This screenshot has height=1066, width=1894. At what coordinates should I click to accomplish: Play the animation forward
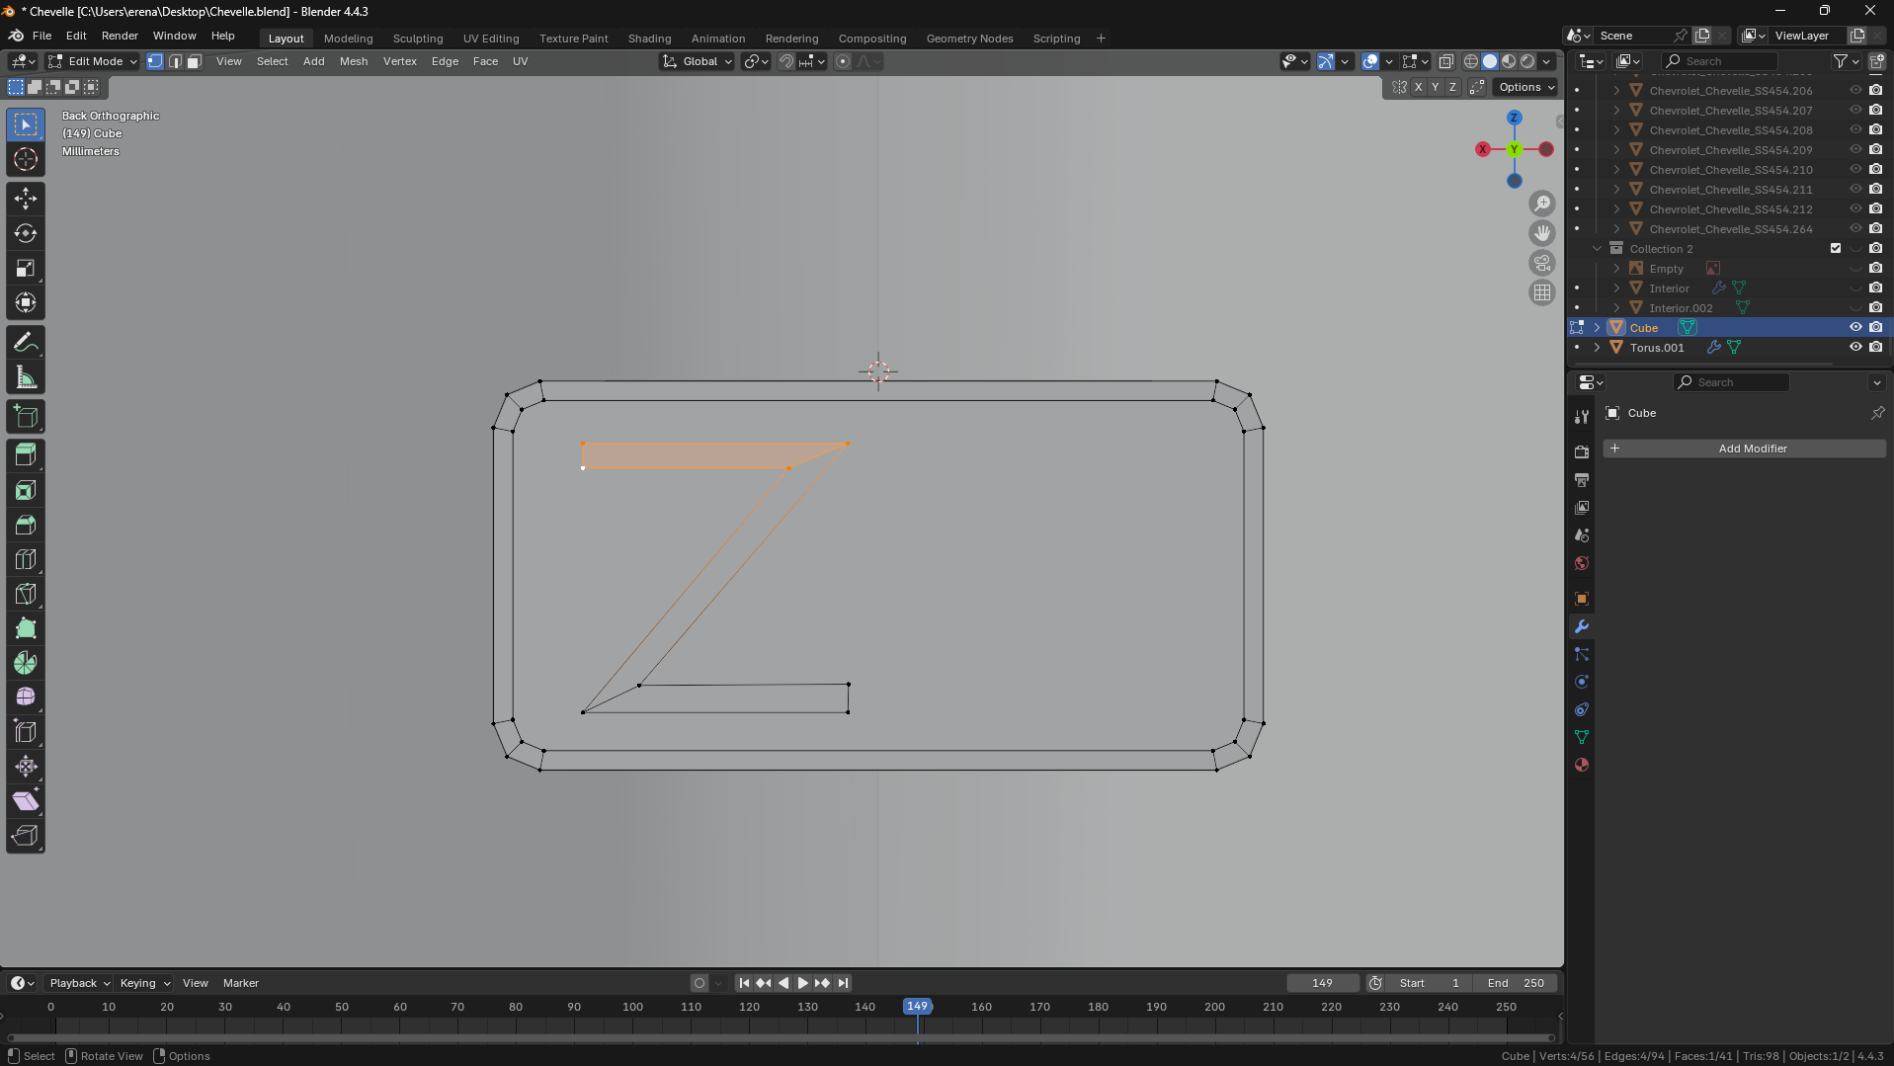pyautogui.click(x=802, y=983)
